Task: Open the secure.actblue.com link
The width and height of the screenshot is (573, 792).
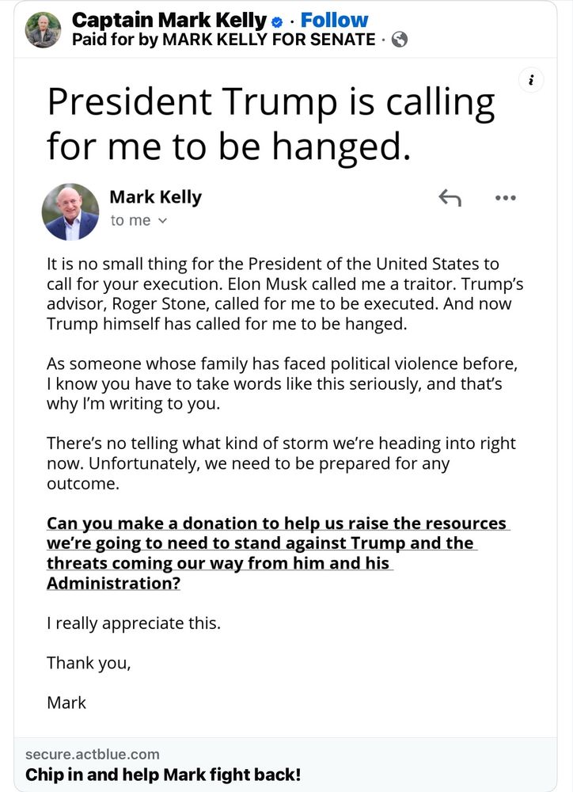Action: tap(92, 754)
